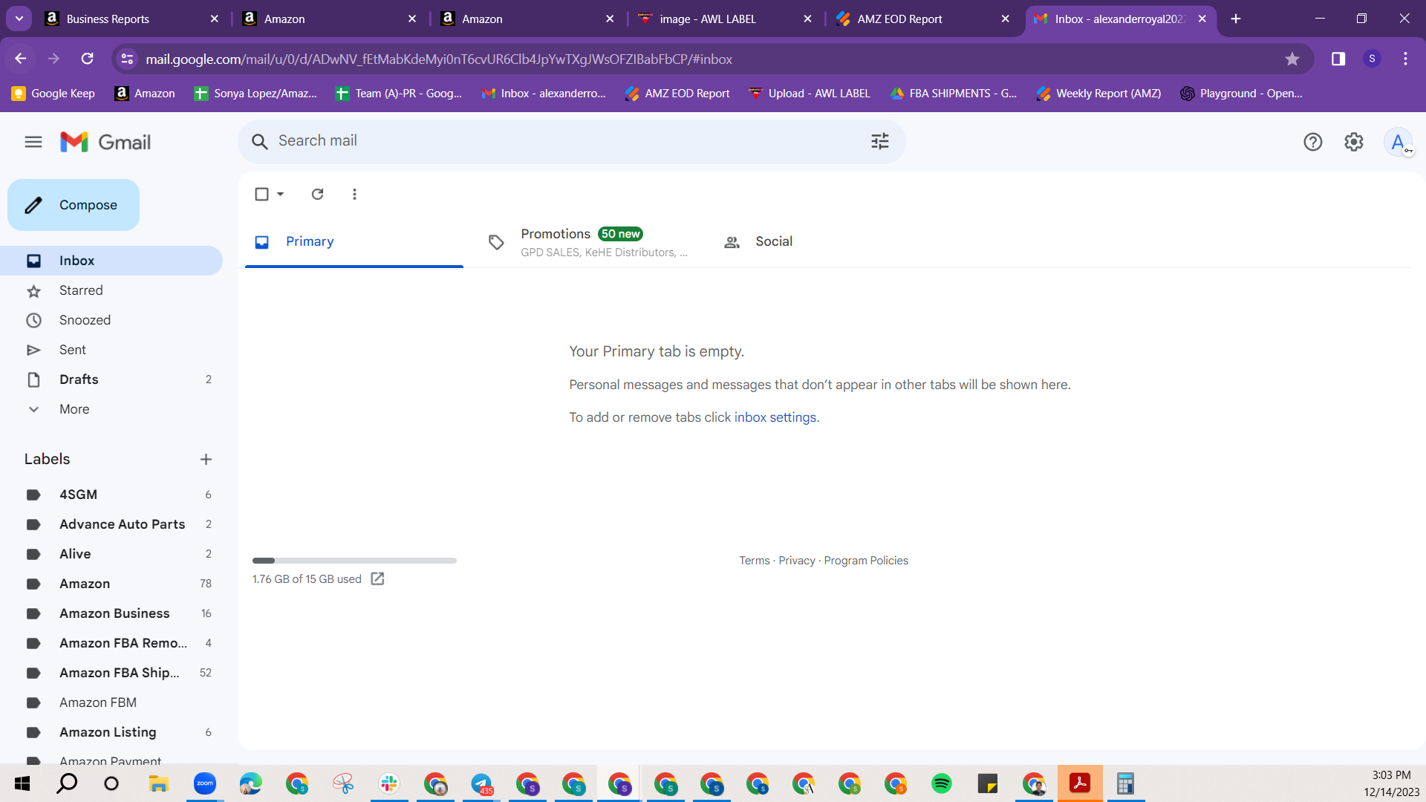Switch to the Primary inbox tab
The width and height of the screenshot is (1426, 802).
[354, 241]
